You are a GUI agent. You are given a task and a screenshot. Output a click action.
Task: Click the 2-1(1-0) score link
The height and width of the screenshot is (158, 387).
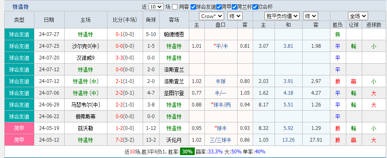point(125,81)
